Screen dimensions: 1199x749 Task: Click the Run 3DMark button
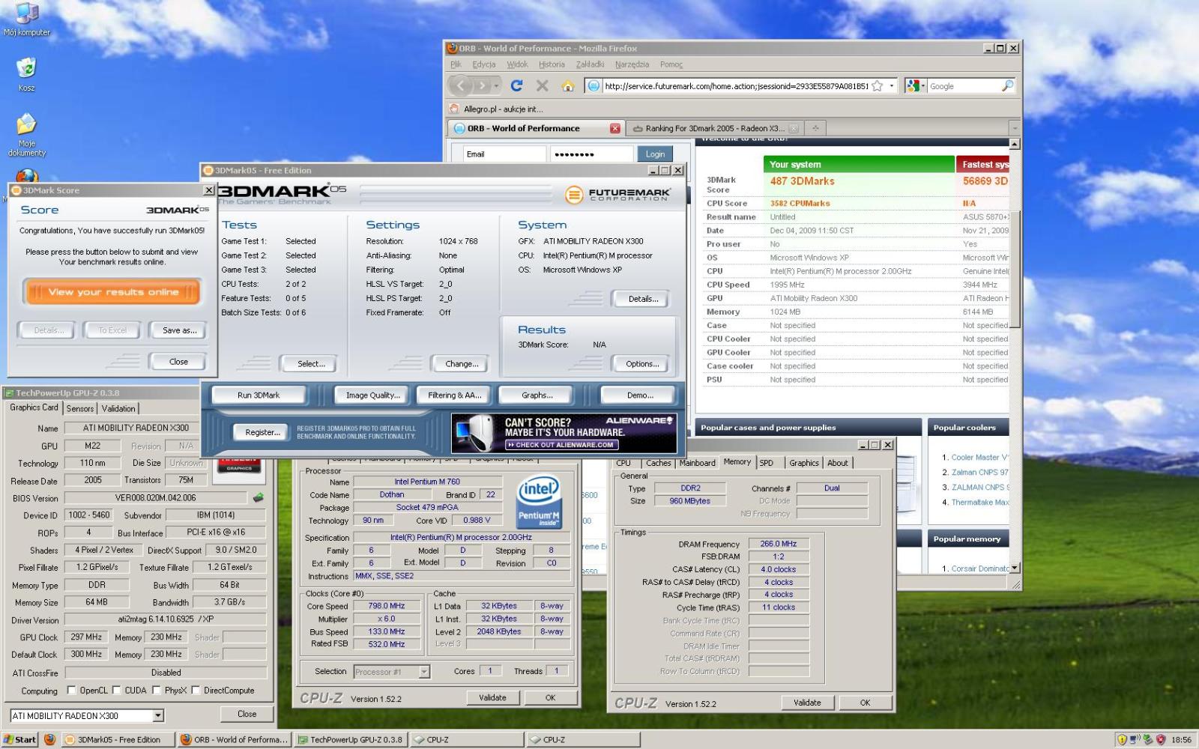click(x=259, y=395)
